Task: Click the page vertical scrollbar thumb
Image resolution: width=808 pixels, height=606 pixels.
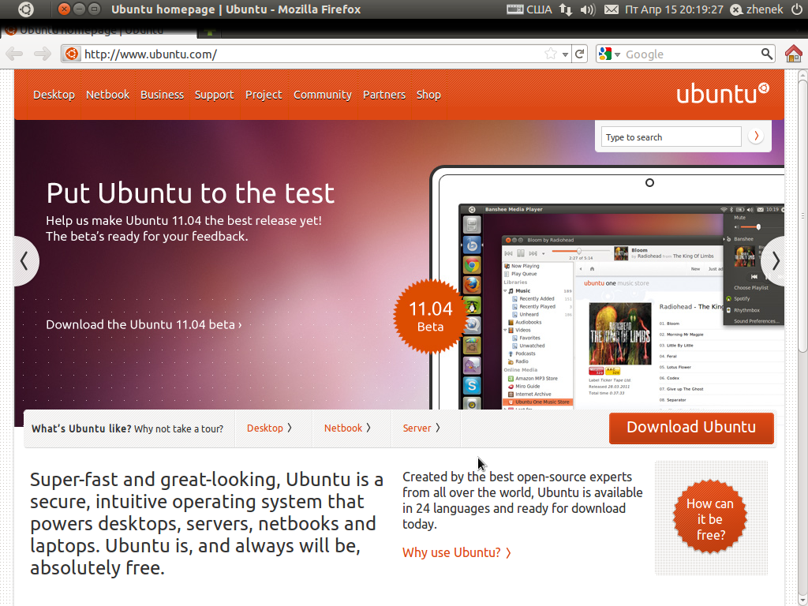Action: [802, 216]
